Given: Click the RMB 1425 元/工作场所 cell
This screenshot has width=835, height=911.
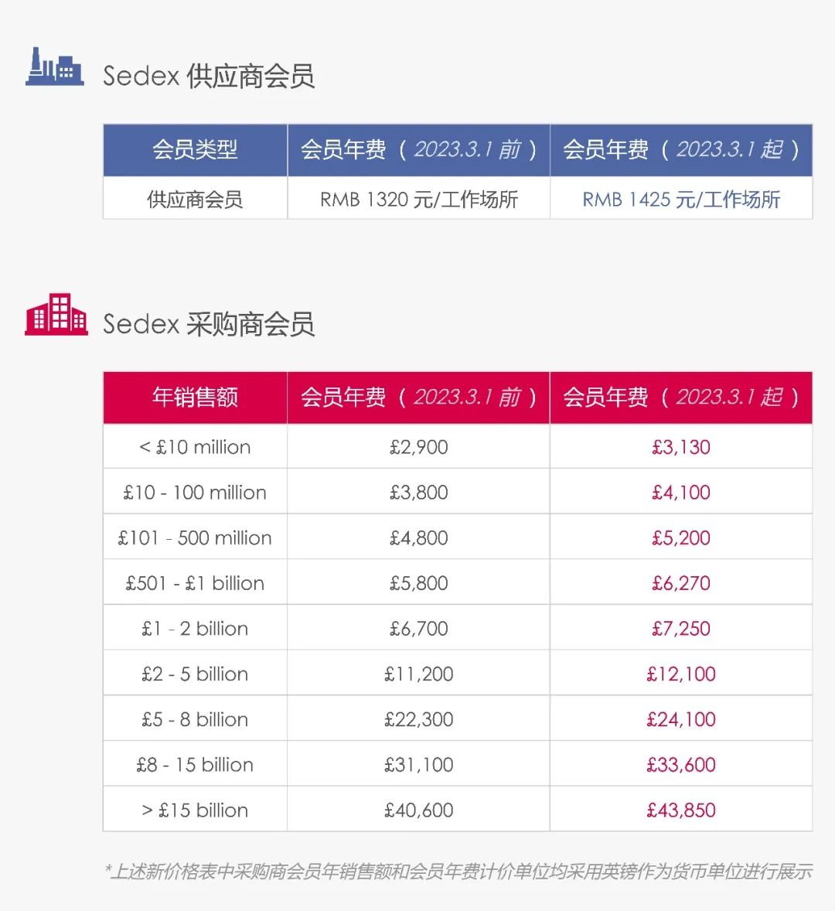Looking at the screenshot, I should (x=680, y=200).
